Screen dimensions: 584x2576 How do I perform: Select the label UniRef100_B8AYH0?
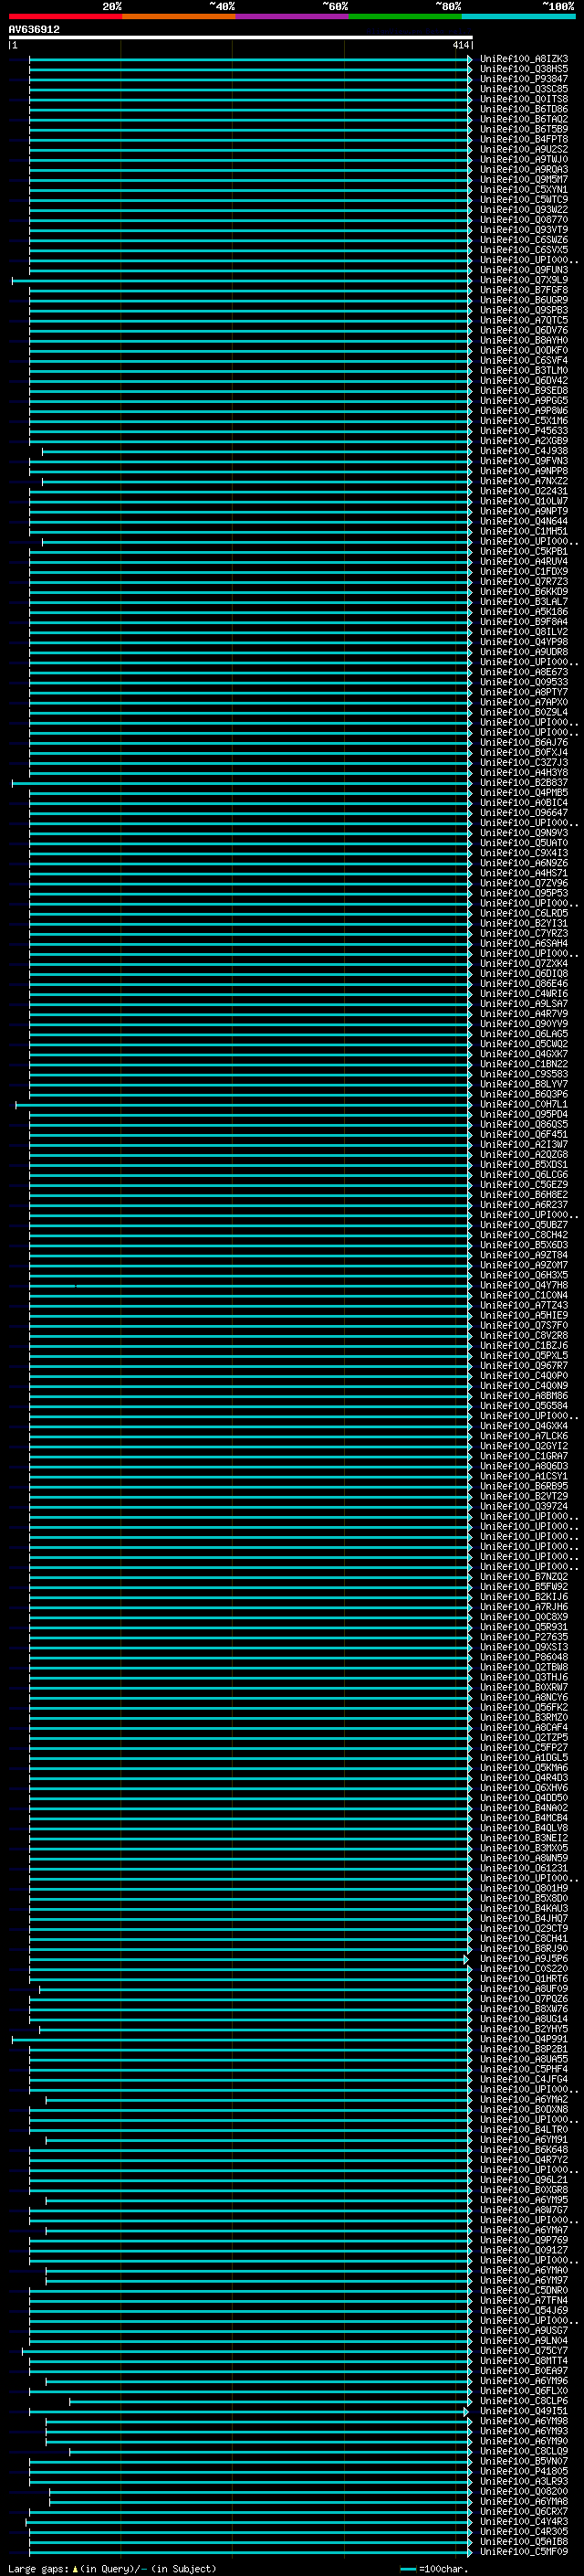click(524, 340)
